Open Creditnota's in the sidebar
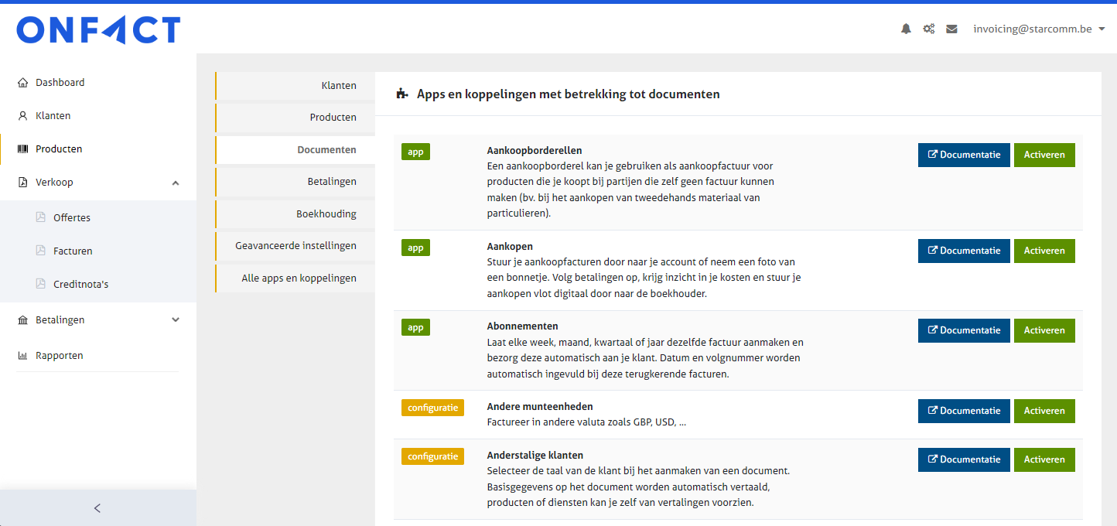This screenshot has height=526, width=1117. tap(80, 284)
